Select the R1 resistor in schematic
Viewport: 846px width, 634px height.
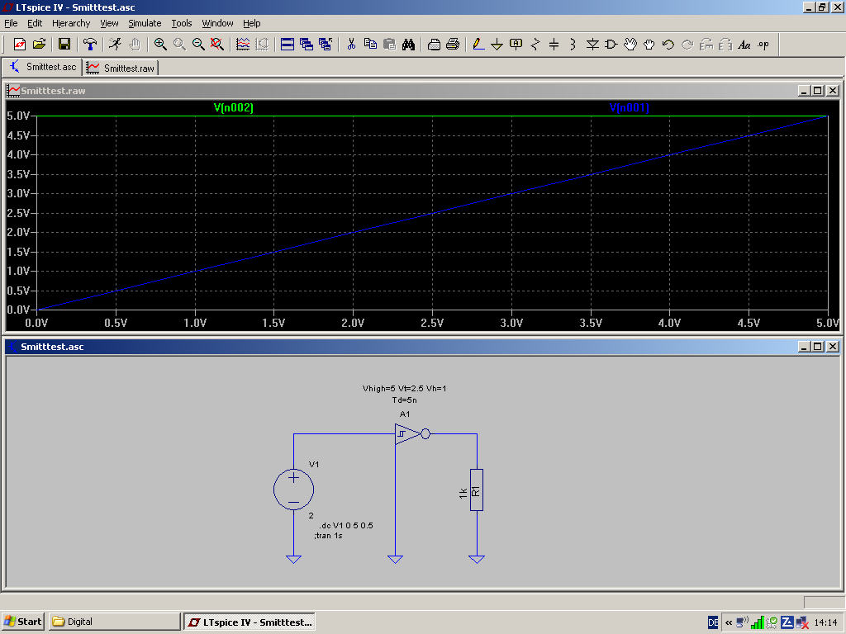coord(477,490)
